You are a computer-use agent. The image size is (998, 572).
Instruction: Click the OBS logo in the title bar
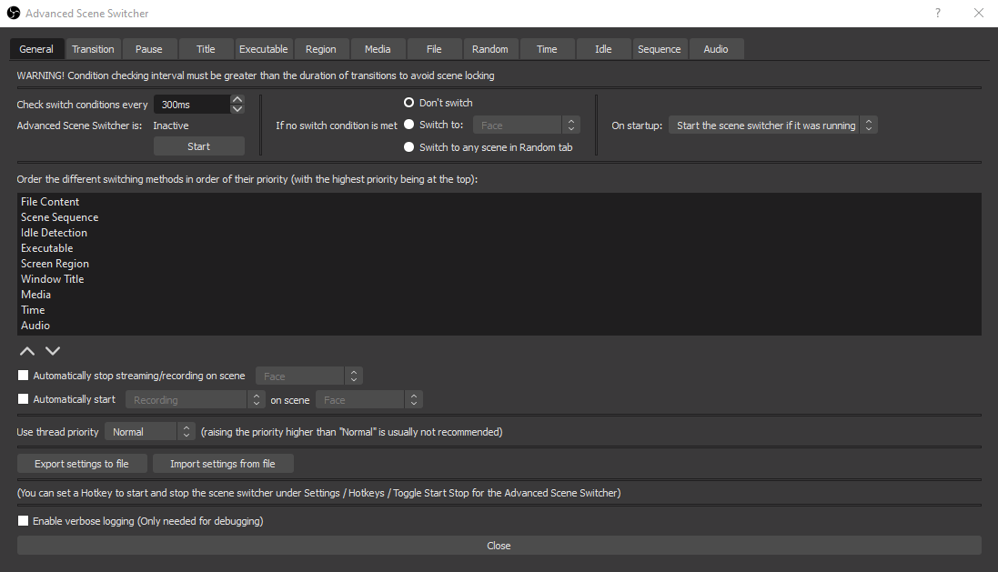tap(14, 13)
